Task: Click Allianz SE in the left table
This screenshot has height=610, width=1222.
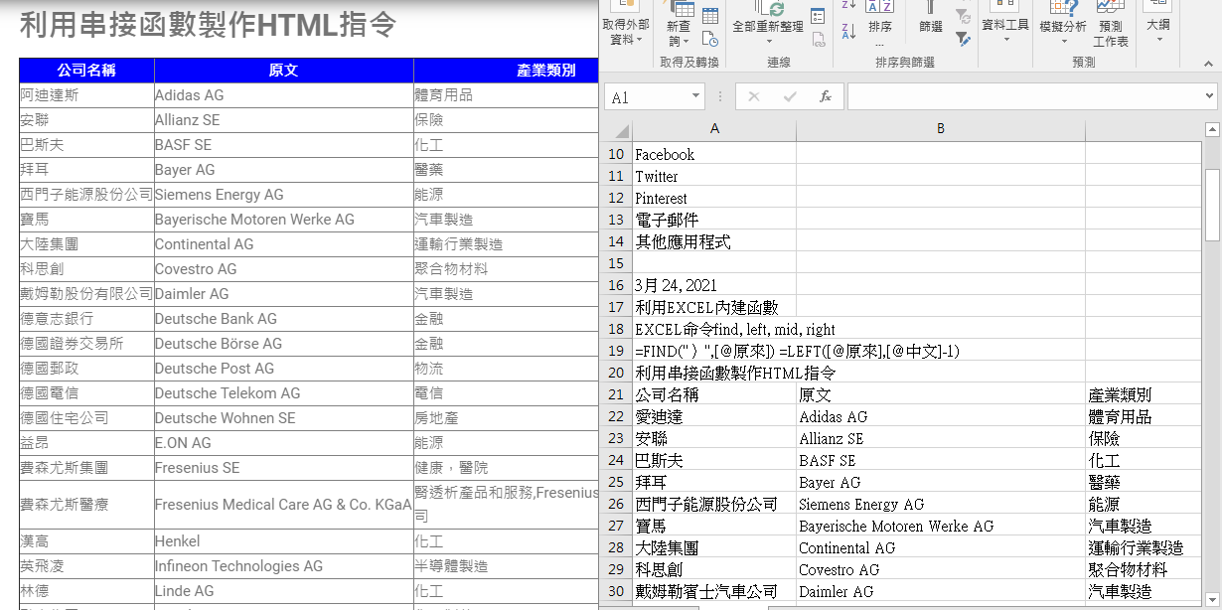Action: tap(188, 120)
